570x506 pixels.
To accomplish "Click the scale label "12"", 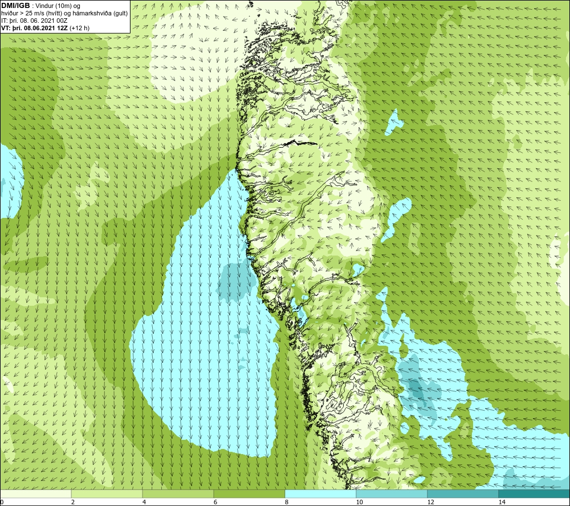I will click(430, 502).
